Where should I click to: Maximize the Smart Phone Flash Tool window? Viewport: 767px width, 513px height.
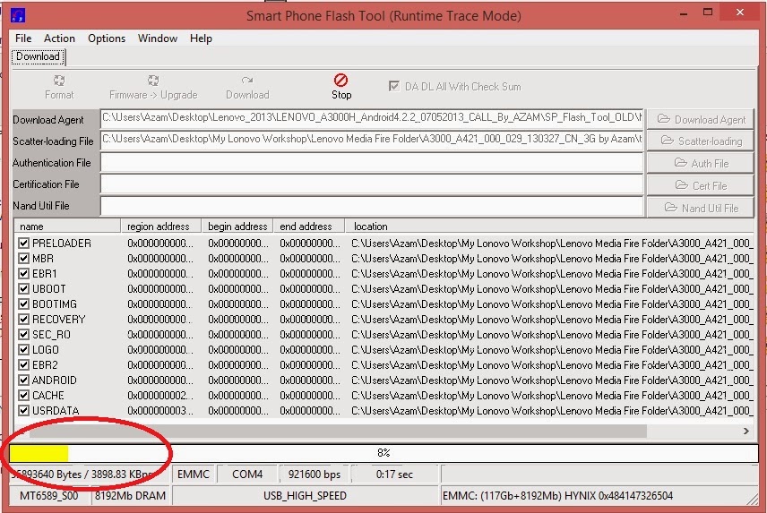tap(708, 13)
